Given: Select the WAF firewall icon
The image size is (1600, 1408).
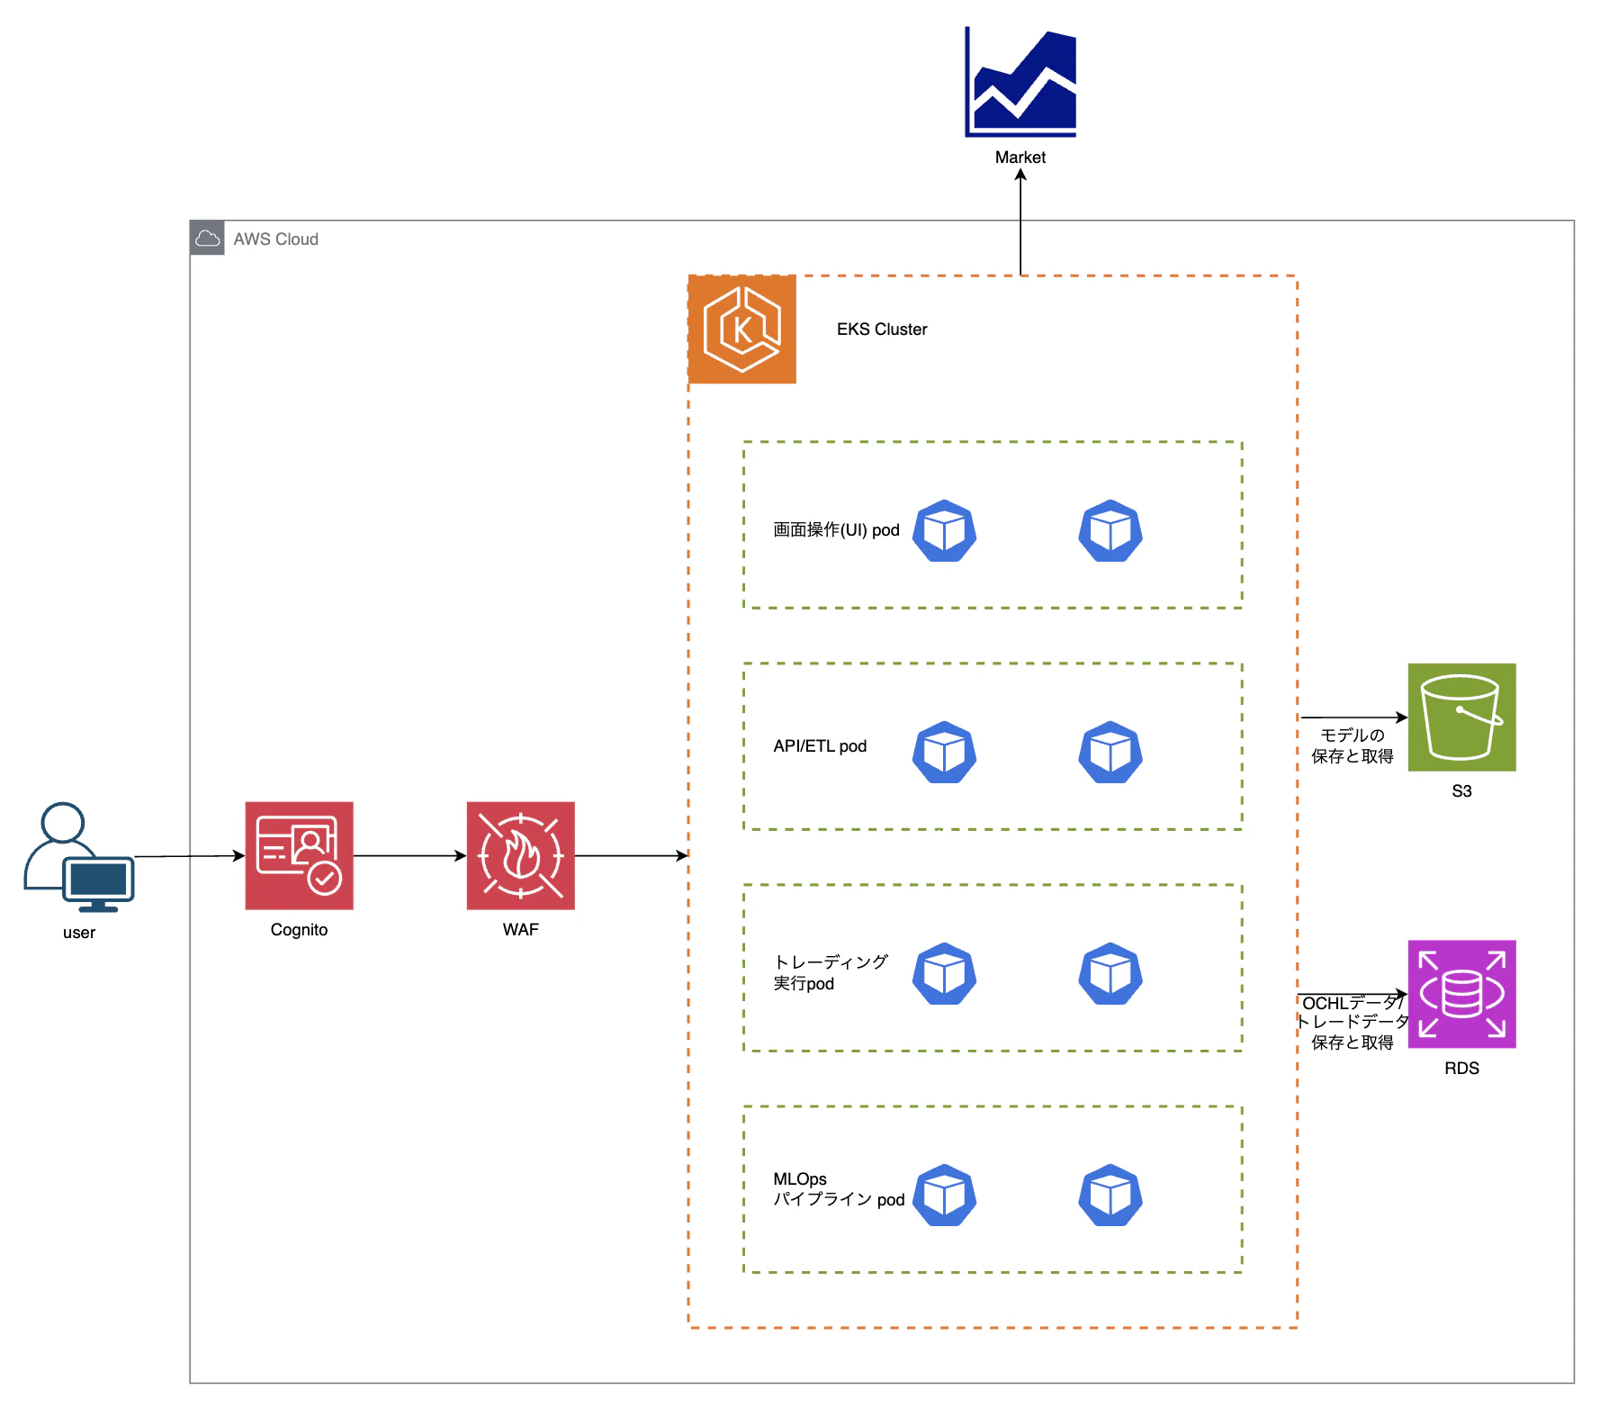Looking at the screenshot, I should click(x=520, y=855).
